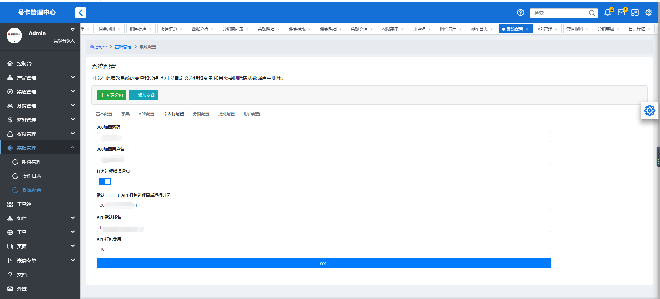This screenshot has width=660, height=299.
Task: Click the 添加参数 button
Action: [143, 95]
